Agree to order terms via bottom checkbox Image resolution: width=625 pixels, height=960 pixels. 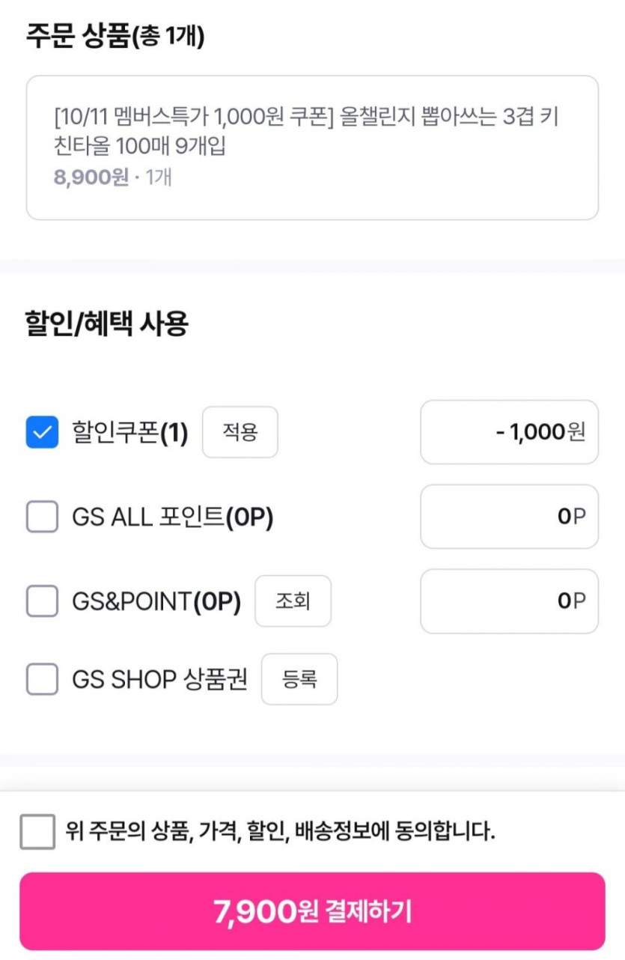click(37, 831)
